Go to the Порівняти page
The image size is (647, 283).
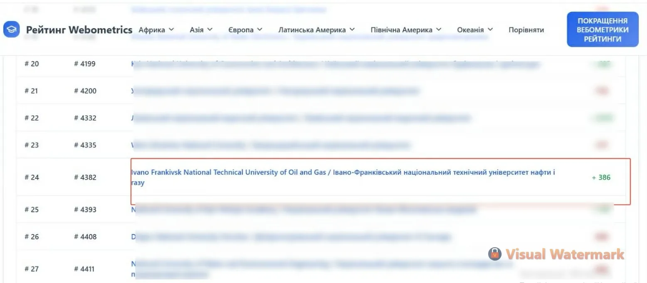tap(526, 30)
